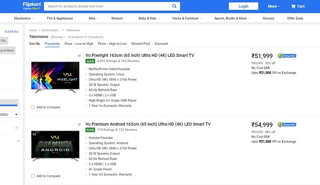This screenshot has width=320, height=185.
Task: Click 4,955 Ratings & 765 Reviews text
Action: [x=118, y=61]
